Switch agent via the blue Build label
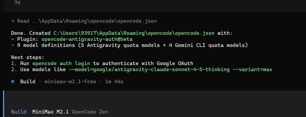 (x=18, y=112)
